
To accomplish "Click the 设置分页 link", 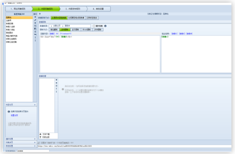I will click(x=14, y=115).
